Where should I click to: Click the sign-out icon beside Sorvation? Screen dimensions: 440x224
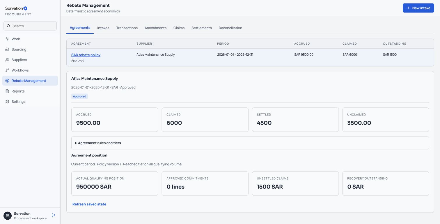pos(54,215)
